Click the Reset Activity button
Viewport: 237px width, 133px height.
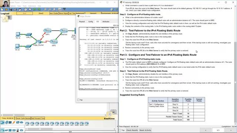[x=145, y=130]
